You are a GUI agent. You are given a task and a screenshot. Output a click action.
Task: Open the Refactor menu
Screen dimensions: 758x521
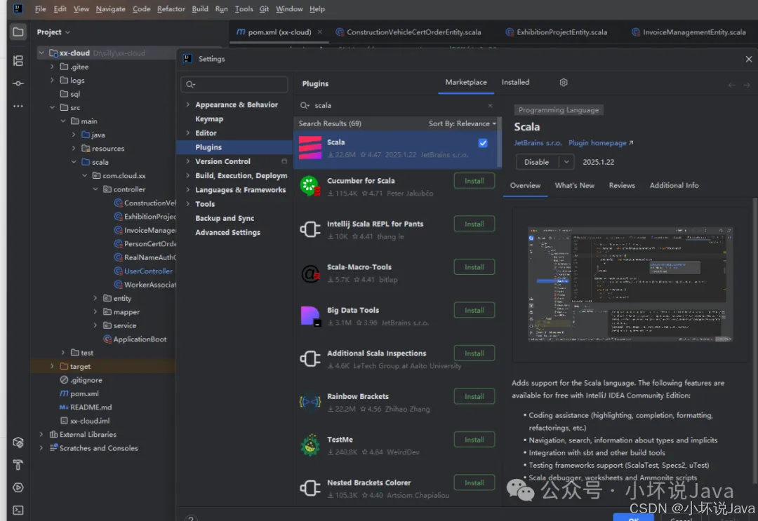pos(171,8)
